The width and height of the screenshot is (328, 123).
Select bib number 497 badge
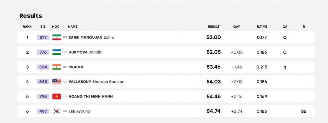pyautogui.click(x=43, y=111)
